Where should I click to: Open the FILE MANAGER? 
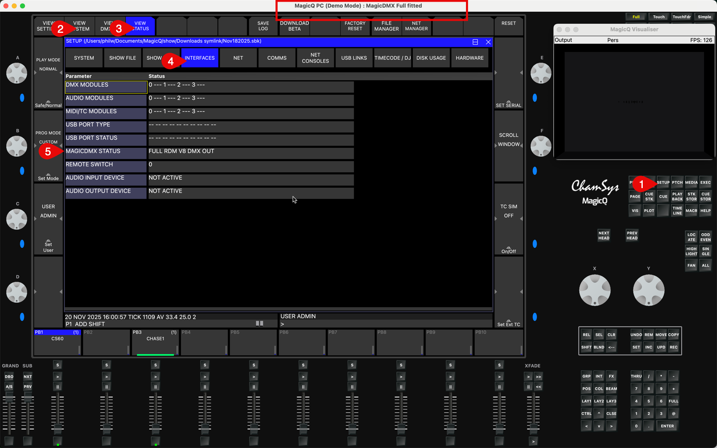tap(386, 26)
